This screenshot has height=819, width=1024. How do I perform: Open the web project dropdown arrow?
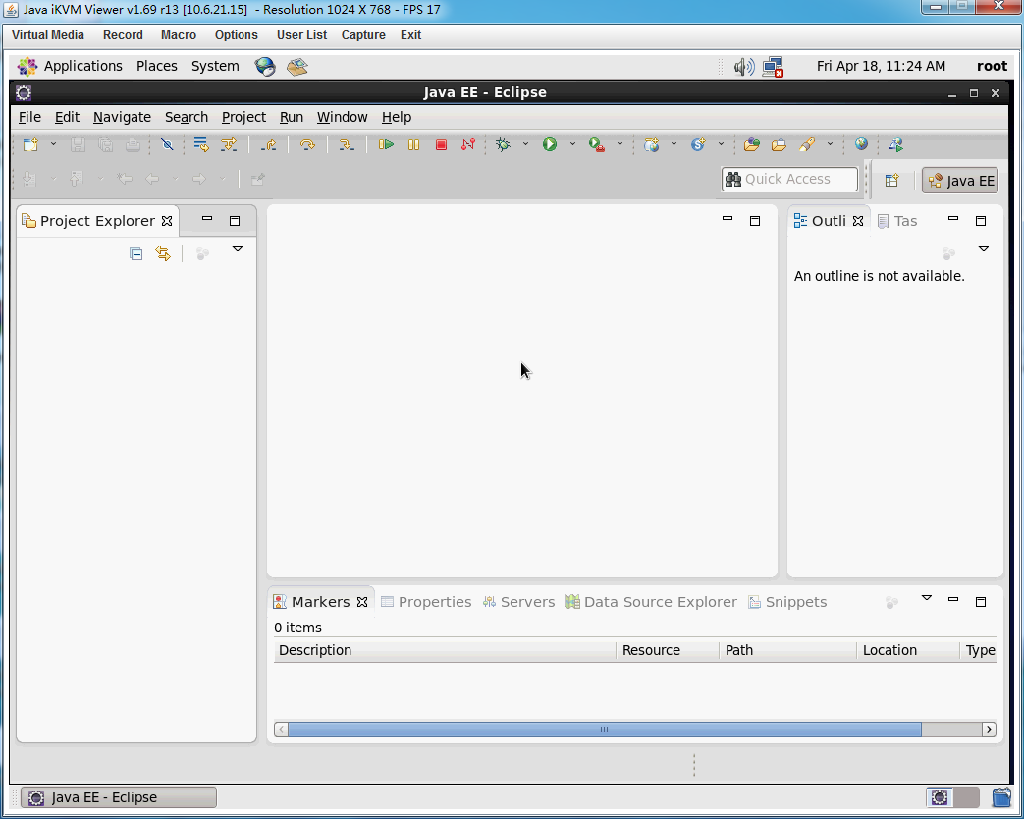coord(674,144)
